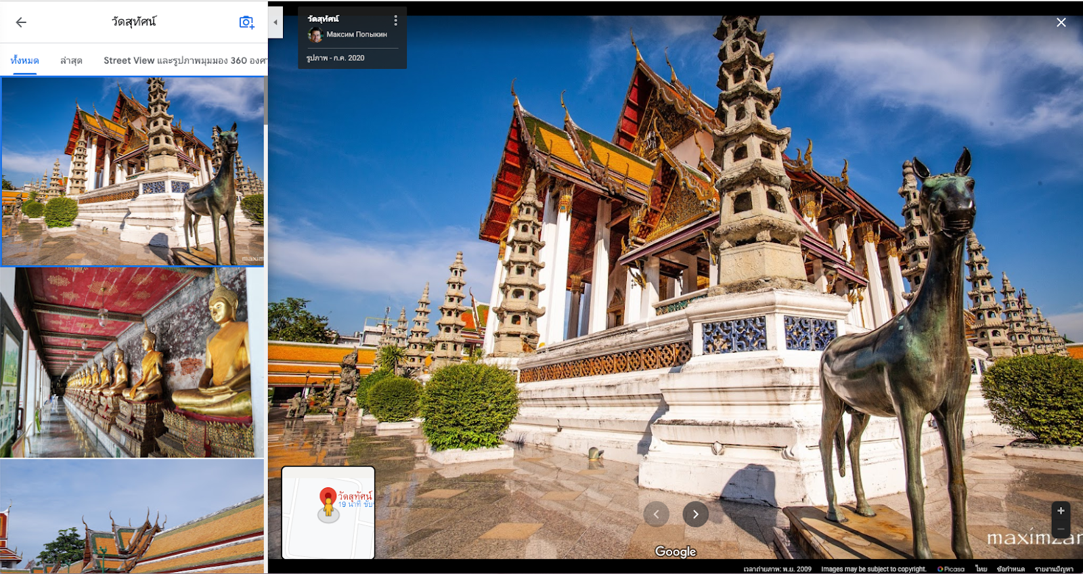Go to previous photo with left chevron
The image size is (1083, 574).
click(x=656, y=514)
